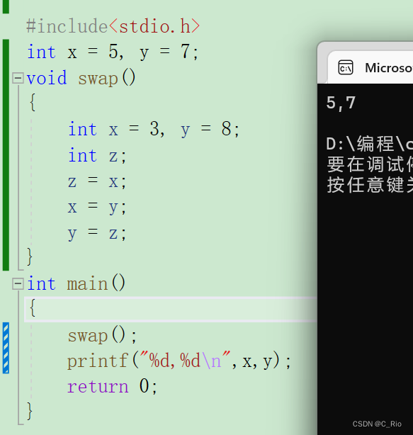Image resolution: width=413 pixels, height=435 pixels.
Task: Collapse the int main() function block
Action: (18, 284)
